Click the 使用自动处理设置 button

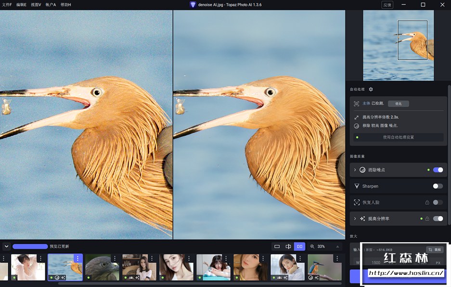point(398,137)
